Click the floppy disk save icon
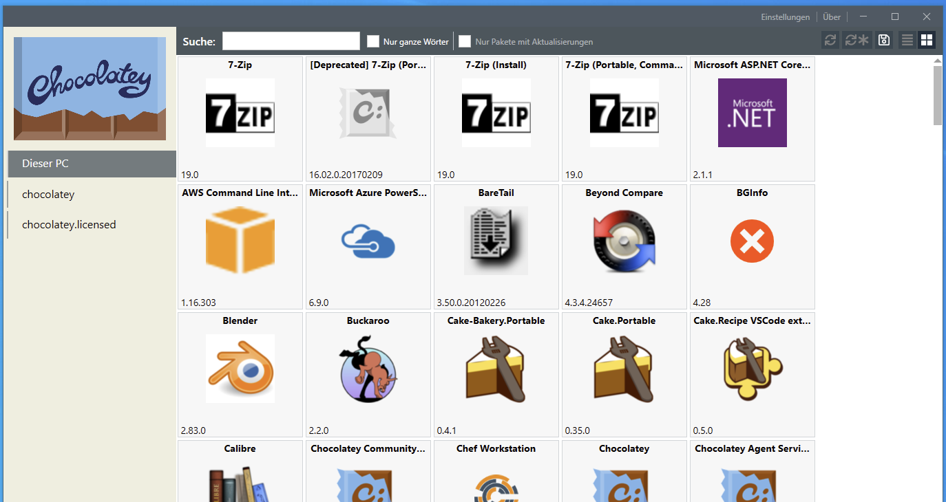This screenshot has width=946, height=502. pos(884,40)
